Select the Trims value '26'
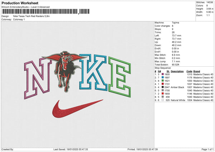 pos(173,32)
